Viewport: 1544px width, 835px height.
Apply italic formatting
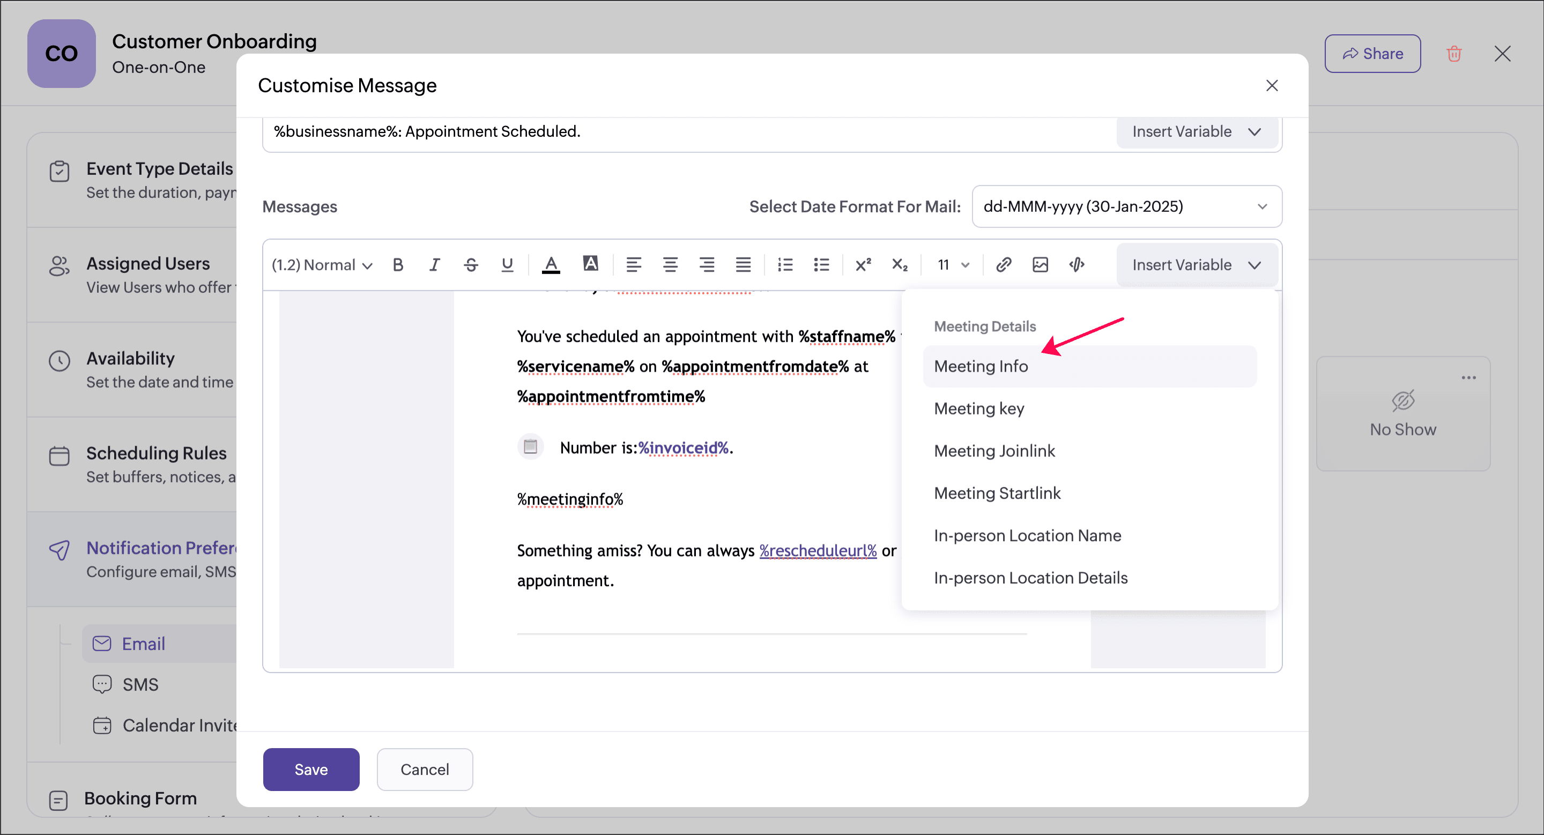[435, 264]
